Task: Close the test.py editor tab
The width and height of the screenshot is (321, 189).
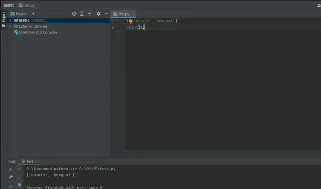Action: (133, 14)
